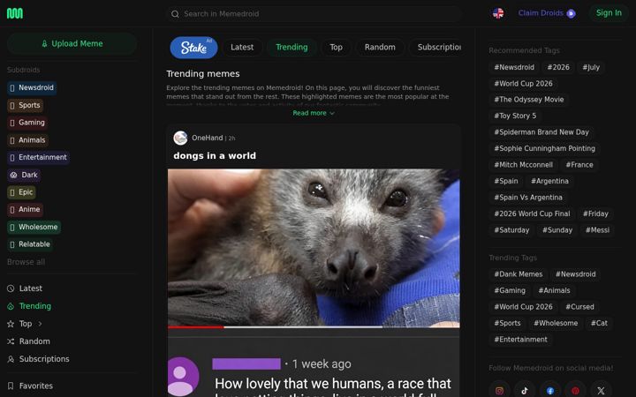Select the #Dank Memes trending tag
Image resolution: width=636 pixels, height=397 pixels.
pyautogui.click(x=519, y=274)
